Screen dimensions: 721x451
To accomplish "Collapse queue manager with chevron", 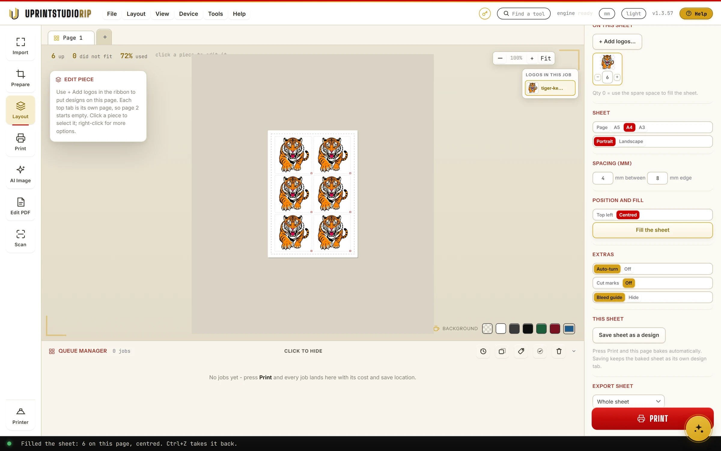I will (574, 351).
